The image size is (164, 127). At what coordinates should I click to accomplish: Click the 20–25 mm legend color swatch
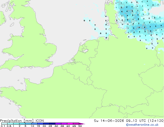(x=46, y=124)
